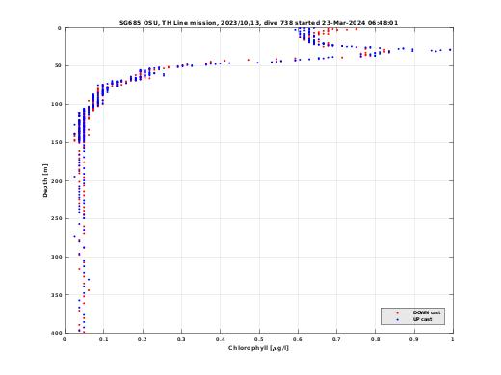Click the 350 tick on depth axis
Image resolution: width=501 pixels, height=375 pixels.
pyautogui.click(x=56, y=295)
